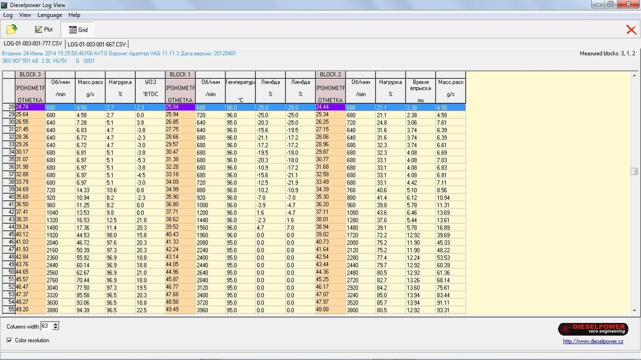Toggle the Color resolution checkbox
Image resolution: width=641 pixels, height=360 pixels.
pos(10,340)
